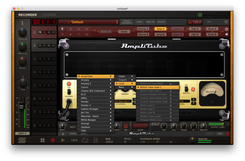
Task: Toggle the loop icon in transport bar
Action: pyautogui.click(x=85, y=140)
